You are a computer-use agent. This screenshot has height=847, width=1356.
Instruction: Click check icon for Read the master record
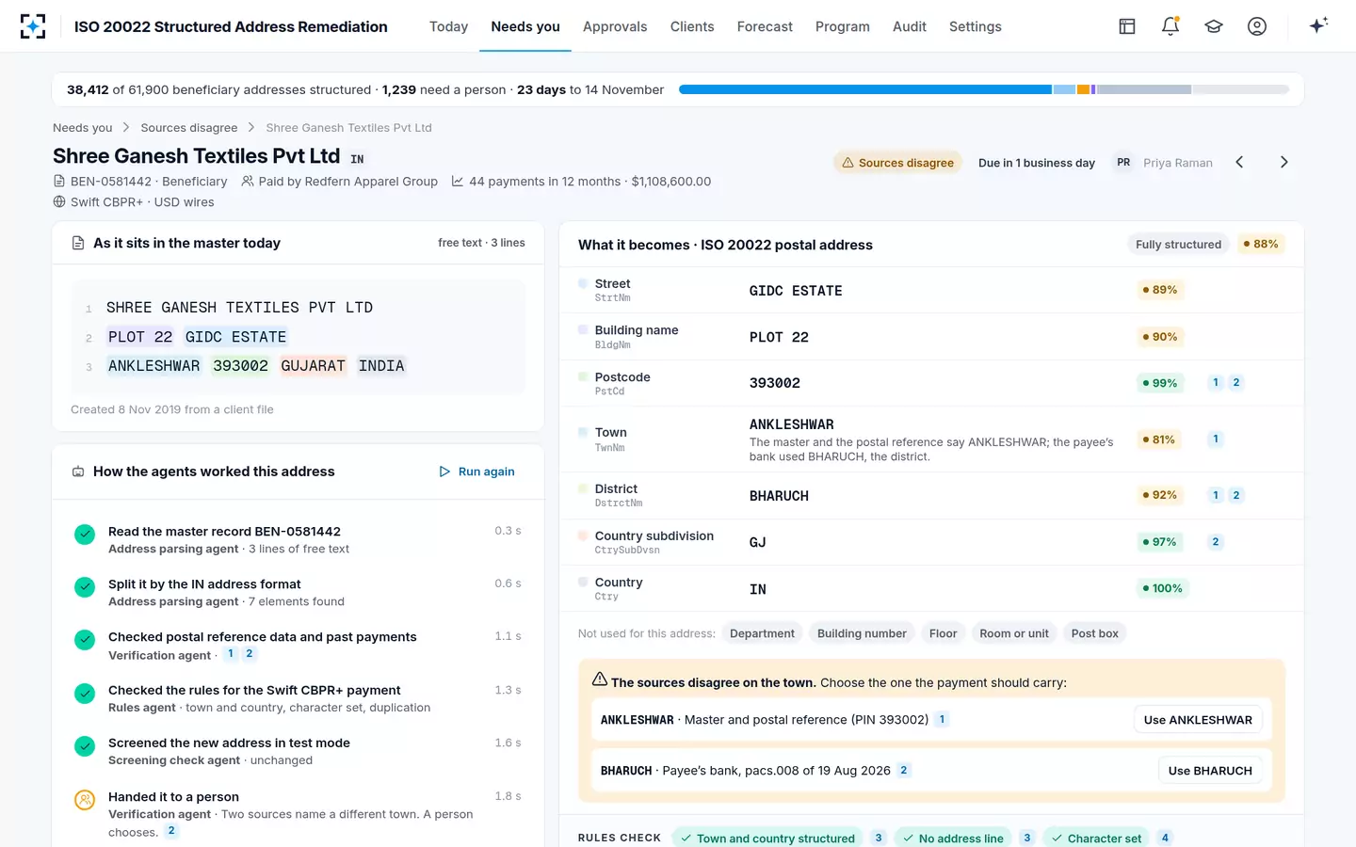85,535
